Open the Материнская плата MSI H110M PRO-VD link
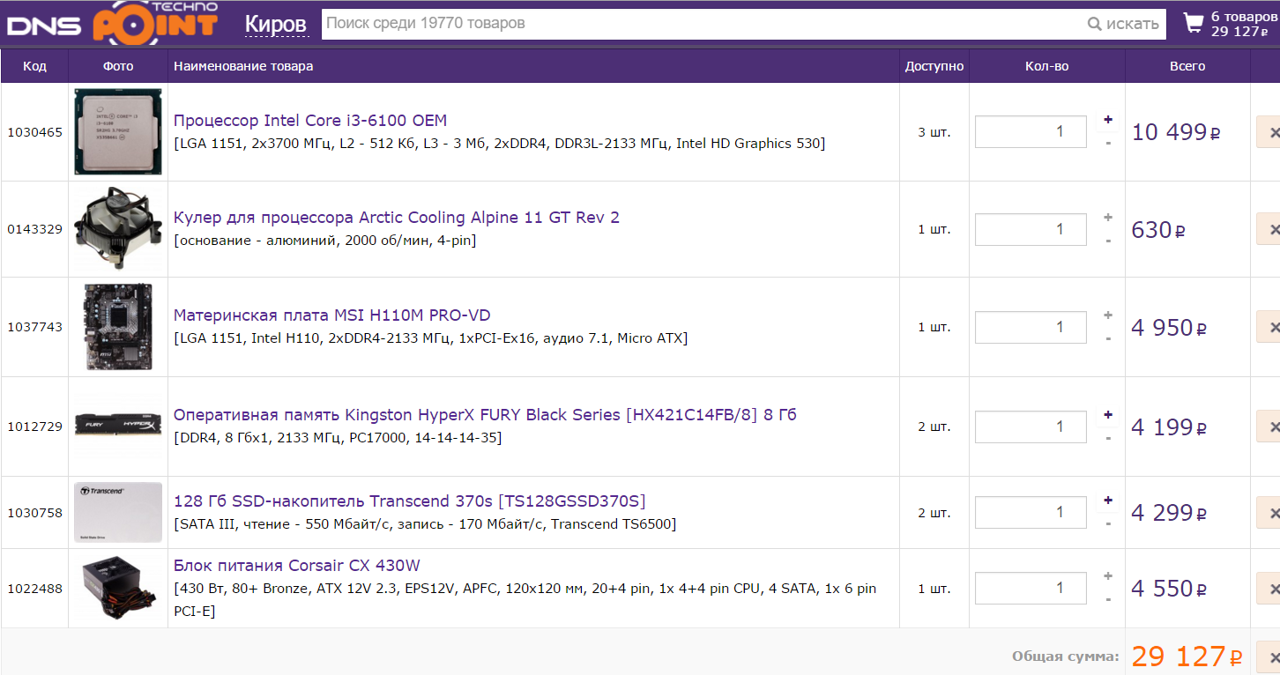The image size is (1280, 675). click(332, 315)
